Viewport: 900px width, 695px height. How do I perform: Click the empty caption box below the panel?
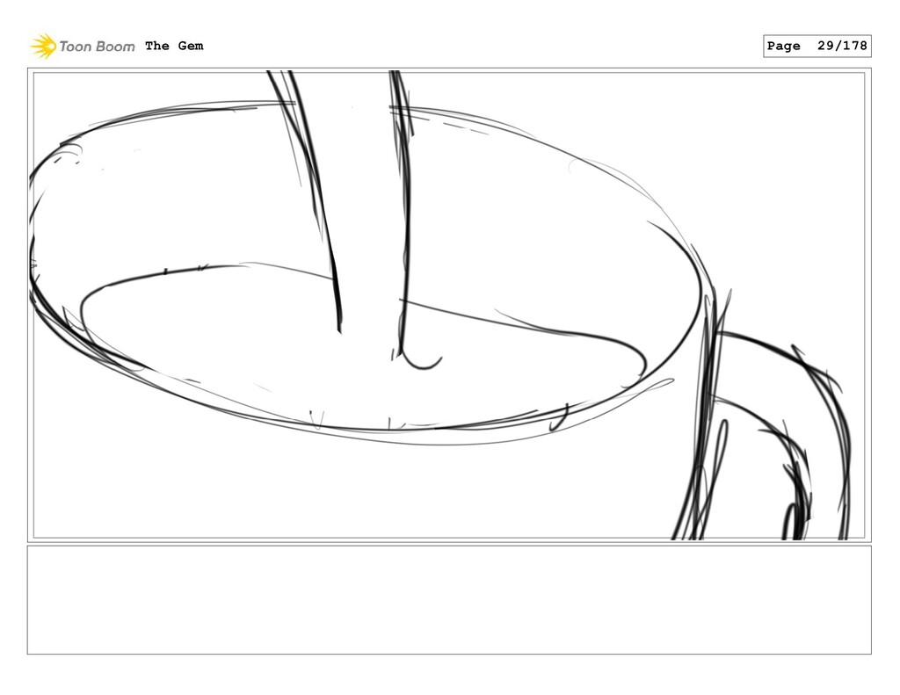click(x=449, y=600)
